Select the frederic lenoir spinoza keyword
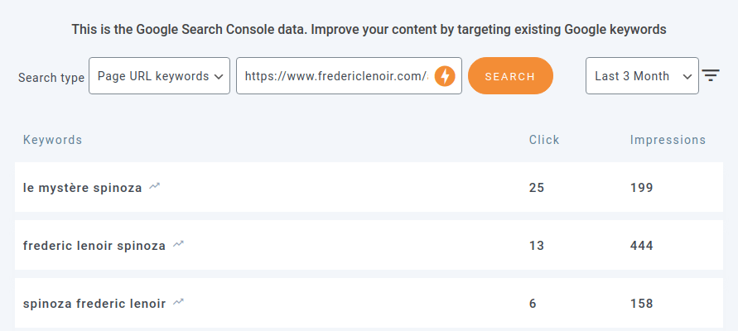Viewport: 738px width, 331px height. tap(94, 246)
